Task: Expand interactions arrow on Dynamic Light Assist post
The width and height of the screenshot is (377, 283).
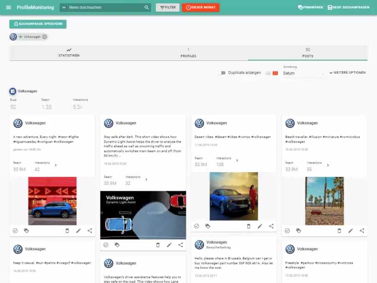Action: coord(146,179)
